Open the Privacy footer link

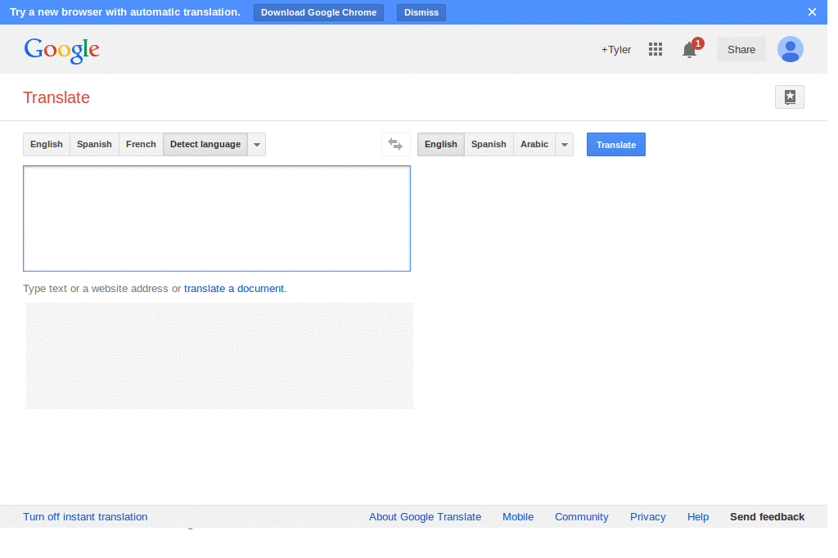(648, 517)
